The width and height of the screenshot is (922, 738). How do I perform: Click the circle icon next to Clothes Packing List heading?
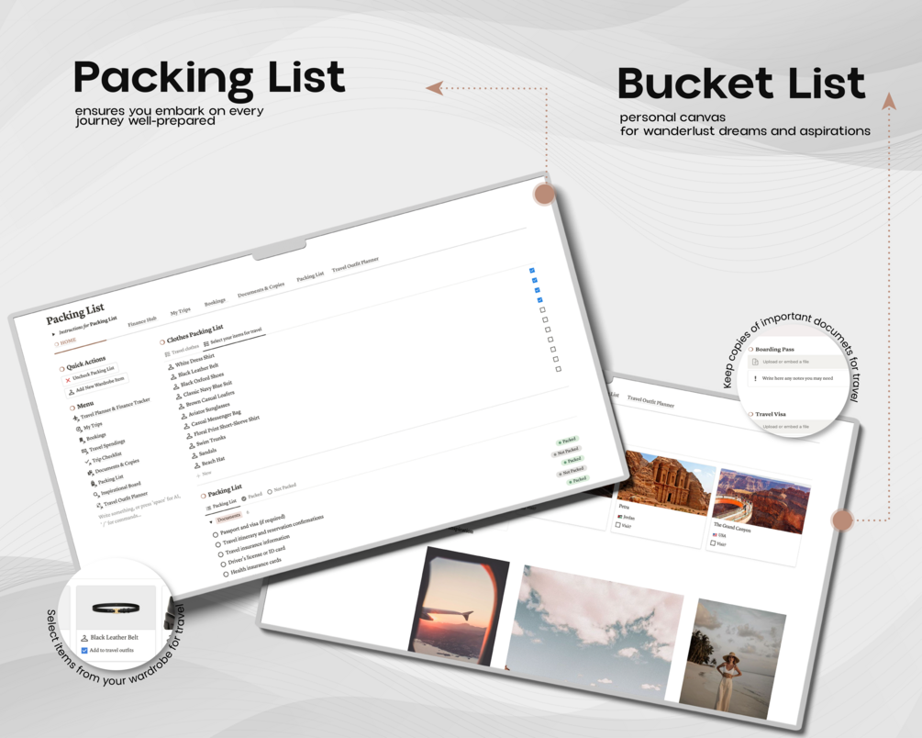(162, 342)
